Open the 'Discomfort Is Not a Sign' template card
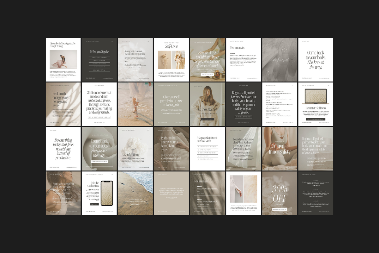The height and width of the screenshot is (253, 379). [x=63, y=60]
